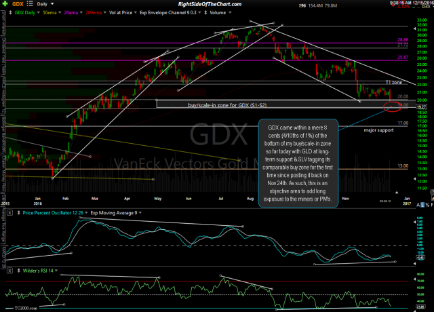The width and height of the screenshot is (434, 312).
Task: Click the 25.67 magenta price label
Action: pyautogui.click(x=403, y=57)
